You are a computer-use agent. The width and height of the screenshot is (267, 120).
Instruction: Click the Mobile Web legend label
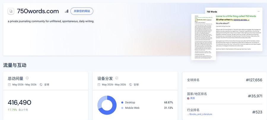(x=132, y=108)
